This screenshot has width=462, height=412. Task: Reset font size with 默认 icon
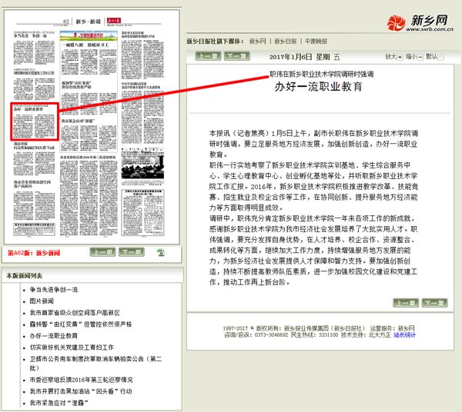click(x=441, y=56)
